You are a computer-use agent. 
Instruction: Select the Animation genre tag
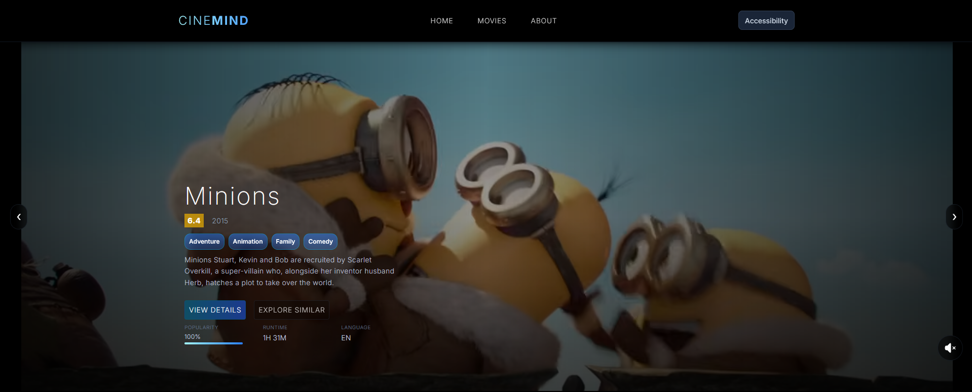pyautogui.click(x=248, y=242)
